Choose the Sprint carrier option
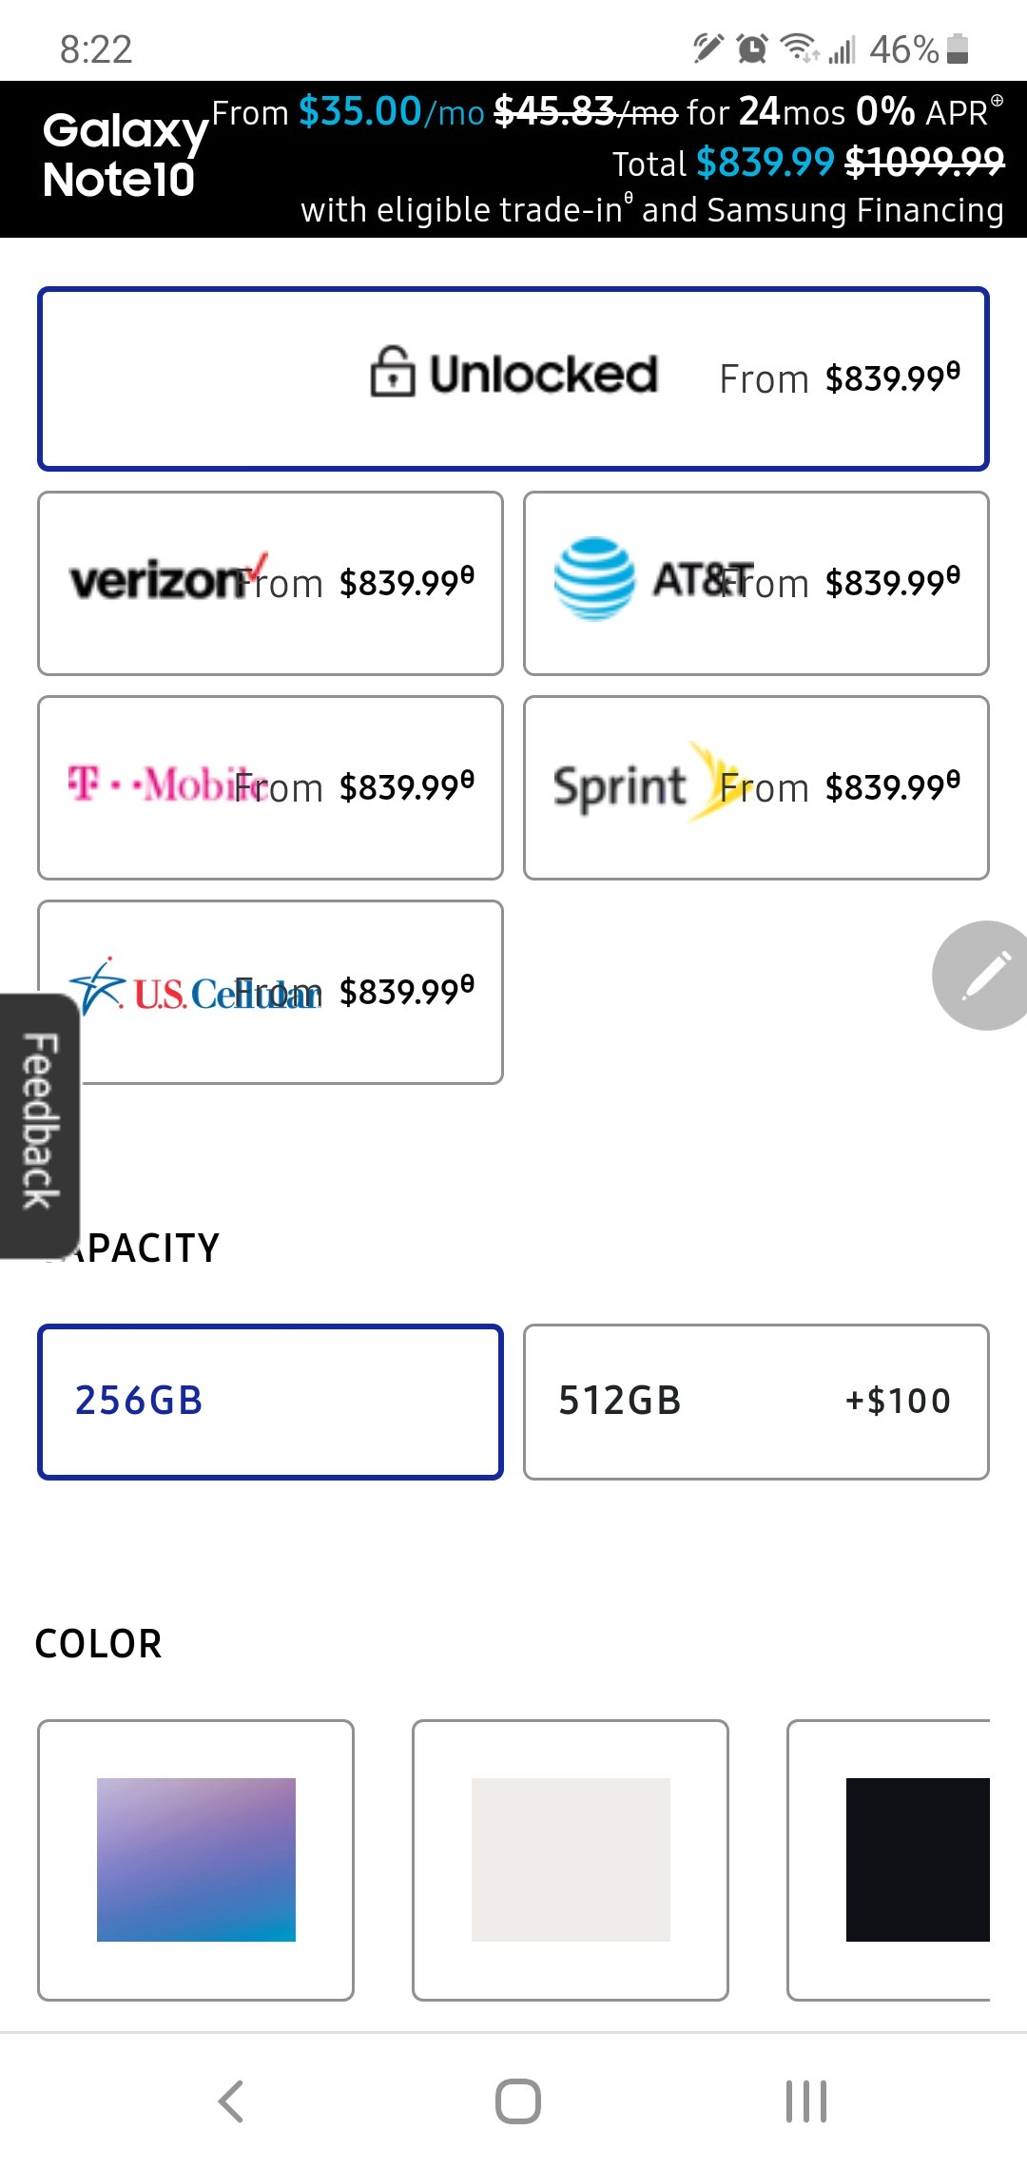This screenshot has width=1027, height=2168. point(756,787)
